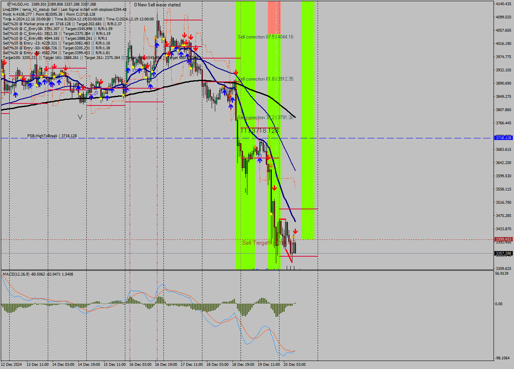Click the 3516.700 price axis label
Screen dimensions: 514x369
pyautogui.click(x=504, y=202)
